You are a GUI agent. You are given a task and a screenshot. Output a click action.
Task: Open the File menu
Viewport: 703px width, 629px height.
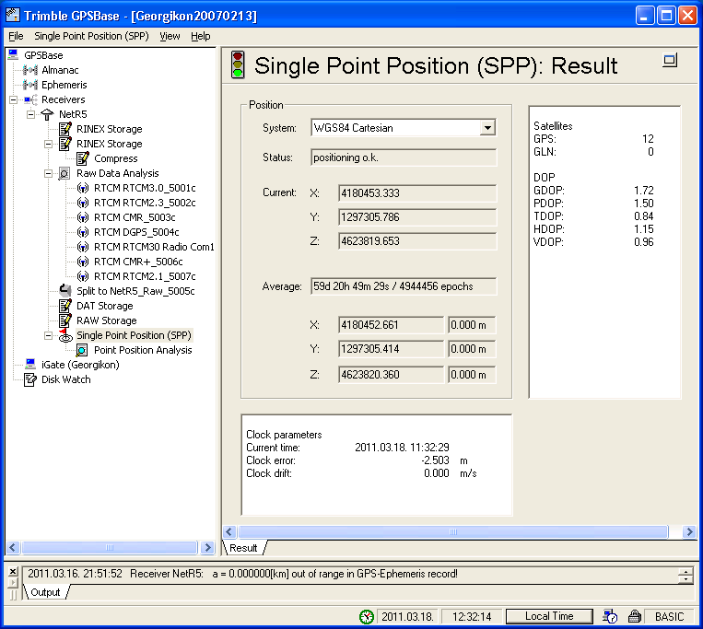pyautogui.click(x=16, y=36)
